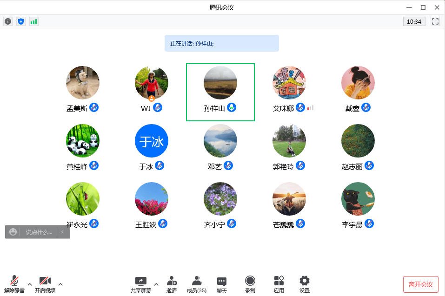Open the Apps (应用) menu

click(x=279, y=284)
